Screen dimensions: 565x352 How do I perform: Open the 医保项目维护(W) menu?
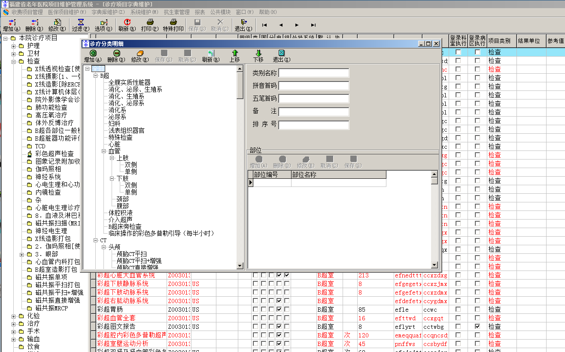(x=67, y=12)
